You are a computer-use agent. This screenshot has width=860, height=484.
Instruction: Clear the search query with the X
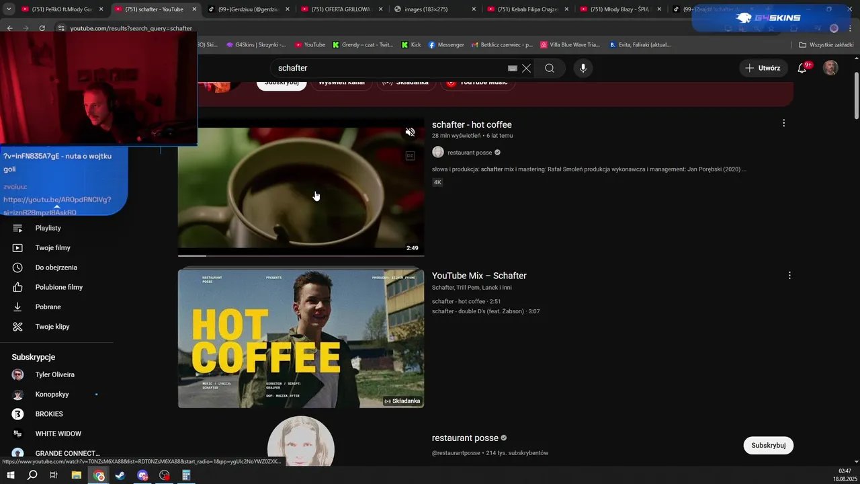pyautogui.click(x=526, y=68)
